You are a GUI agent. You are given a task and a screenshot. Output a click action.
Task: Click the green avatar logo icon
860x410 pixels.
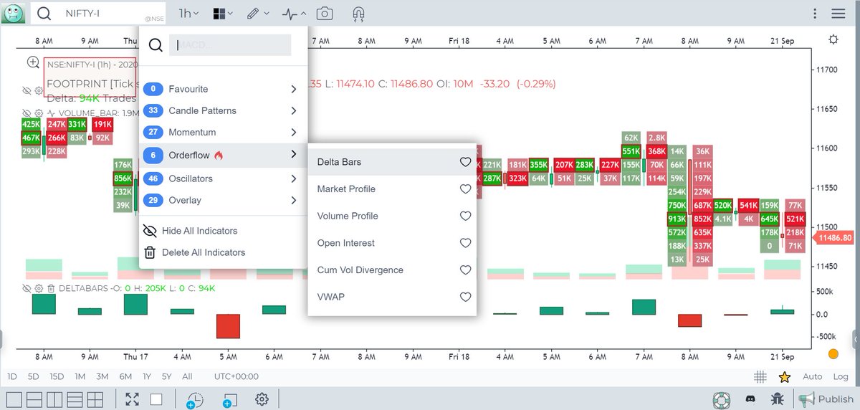pos(14,13)
